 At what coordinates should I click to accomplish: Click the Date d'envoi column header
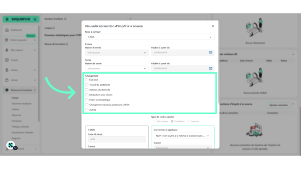pos(246,61)
